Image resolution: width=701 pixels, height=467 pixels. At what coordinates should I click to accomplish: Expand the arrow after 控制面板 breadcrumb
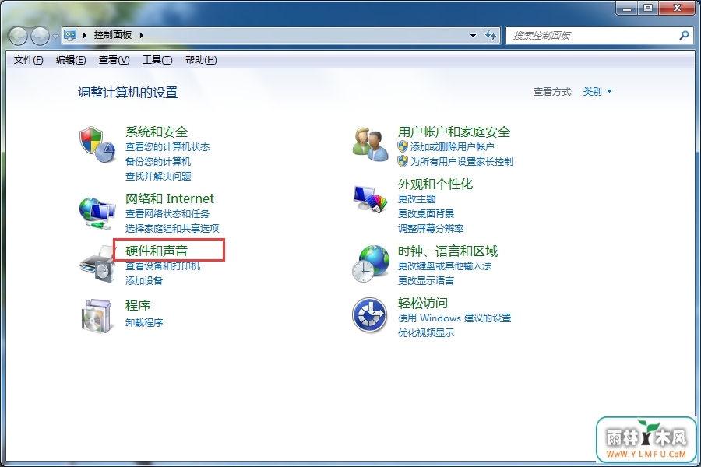pos(141,35)
